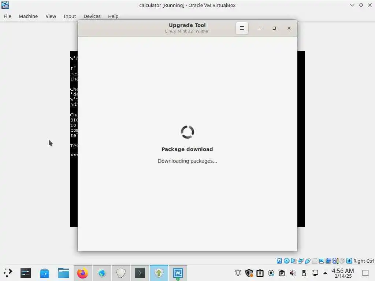The image size is (375, 281).
Task: Click the VirtualBox shared folders indicator
Action: coord(315,261)
